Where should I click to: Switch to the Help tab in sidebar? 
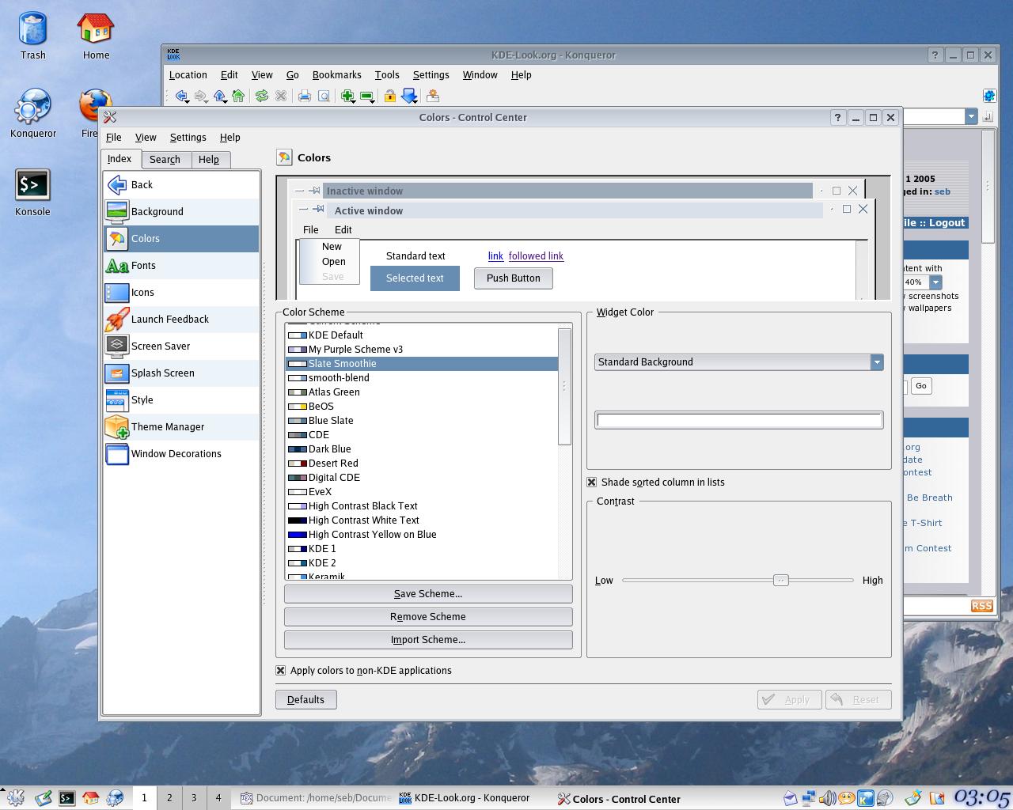tap(209, 160)
